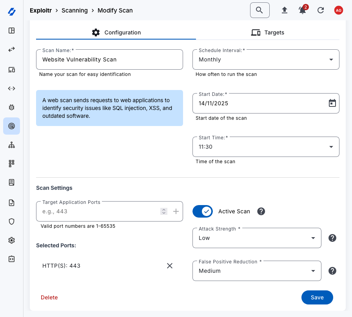The height and width of the screenshot is (317, 352).
Task: Click the search magnifier button
Action: 259,10
